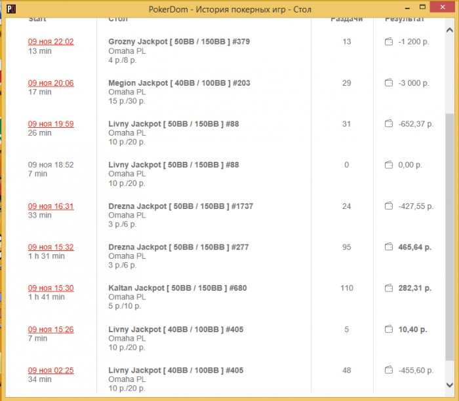This screenshot has height=401, width=459.
Task: Click stakes text 4 р./8 р.
Action: coord(123,60)
